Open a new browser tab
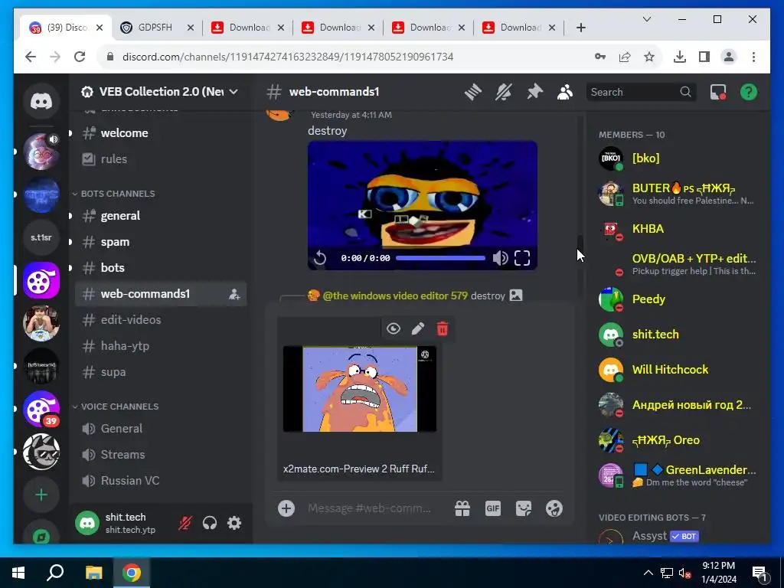Viewport: 784px width, 588px height. coord(580,28)
